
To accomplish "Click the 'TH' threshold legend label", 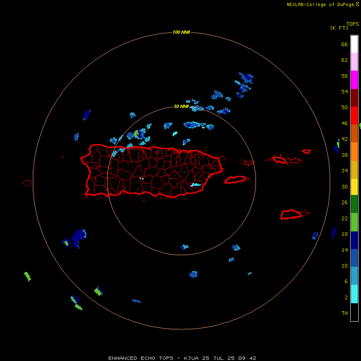I will point(345,313).
